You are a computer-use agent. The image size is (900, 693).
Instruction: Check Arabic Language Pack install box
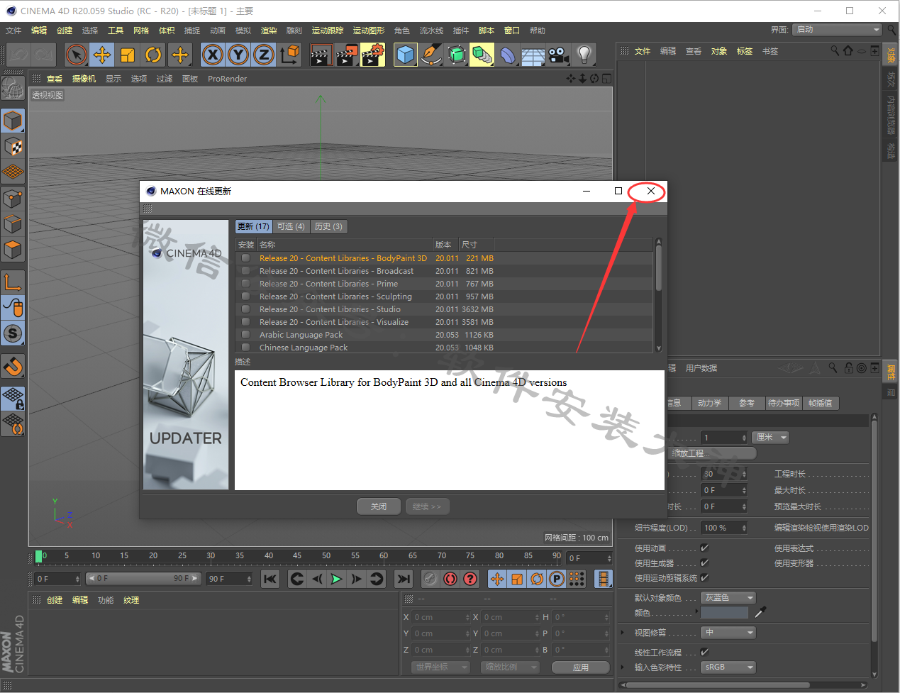point(245,335)
